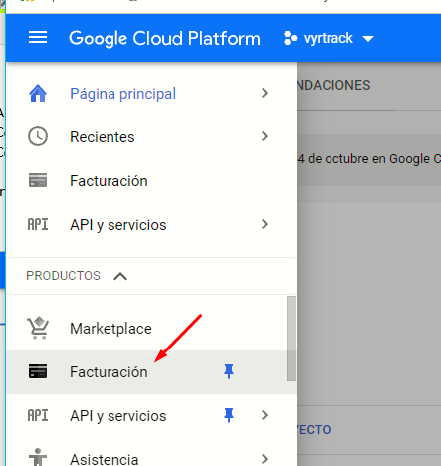Click the vyrtrack project hexagon icon
This screenshot has height=466, width=441.
point(291,38)
